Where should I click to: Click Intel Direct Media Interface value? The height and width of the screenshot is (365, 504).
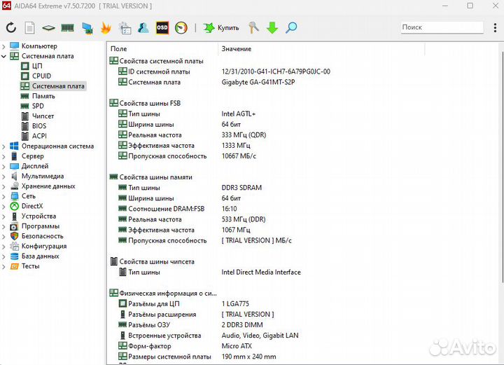(x=261, y=272)
